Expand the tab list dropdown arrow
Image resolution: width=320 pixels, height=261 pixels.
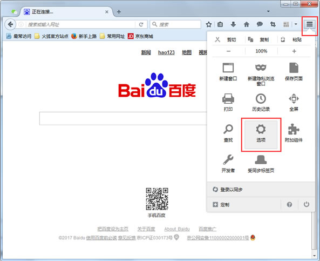(268, 11)
